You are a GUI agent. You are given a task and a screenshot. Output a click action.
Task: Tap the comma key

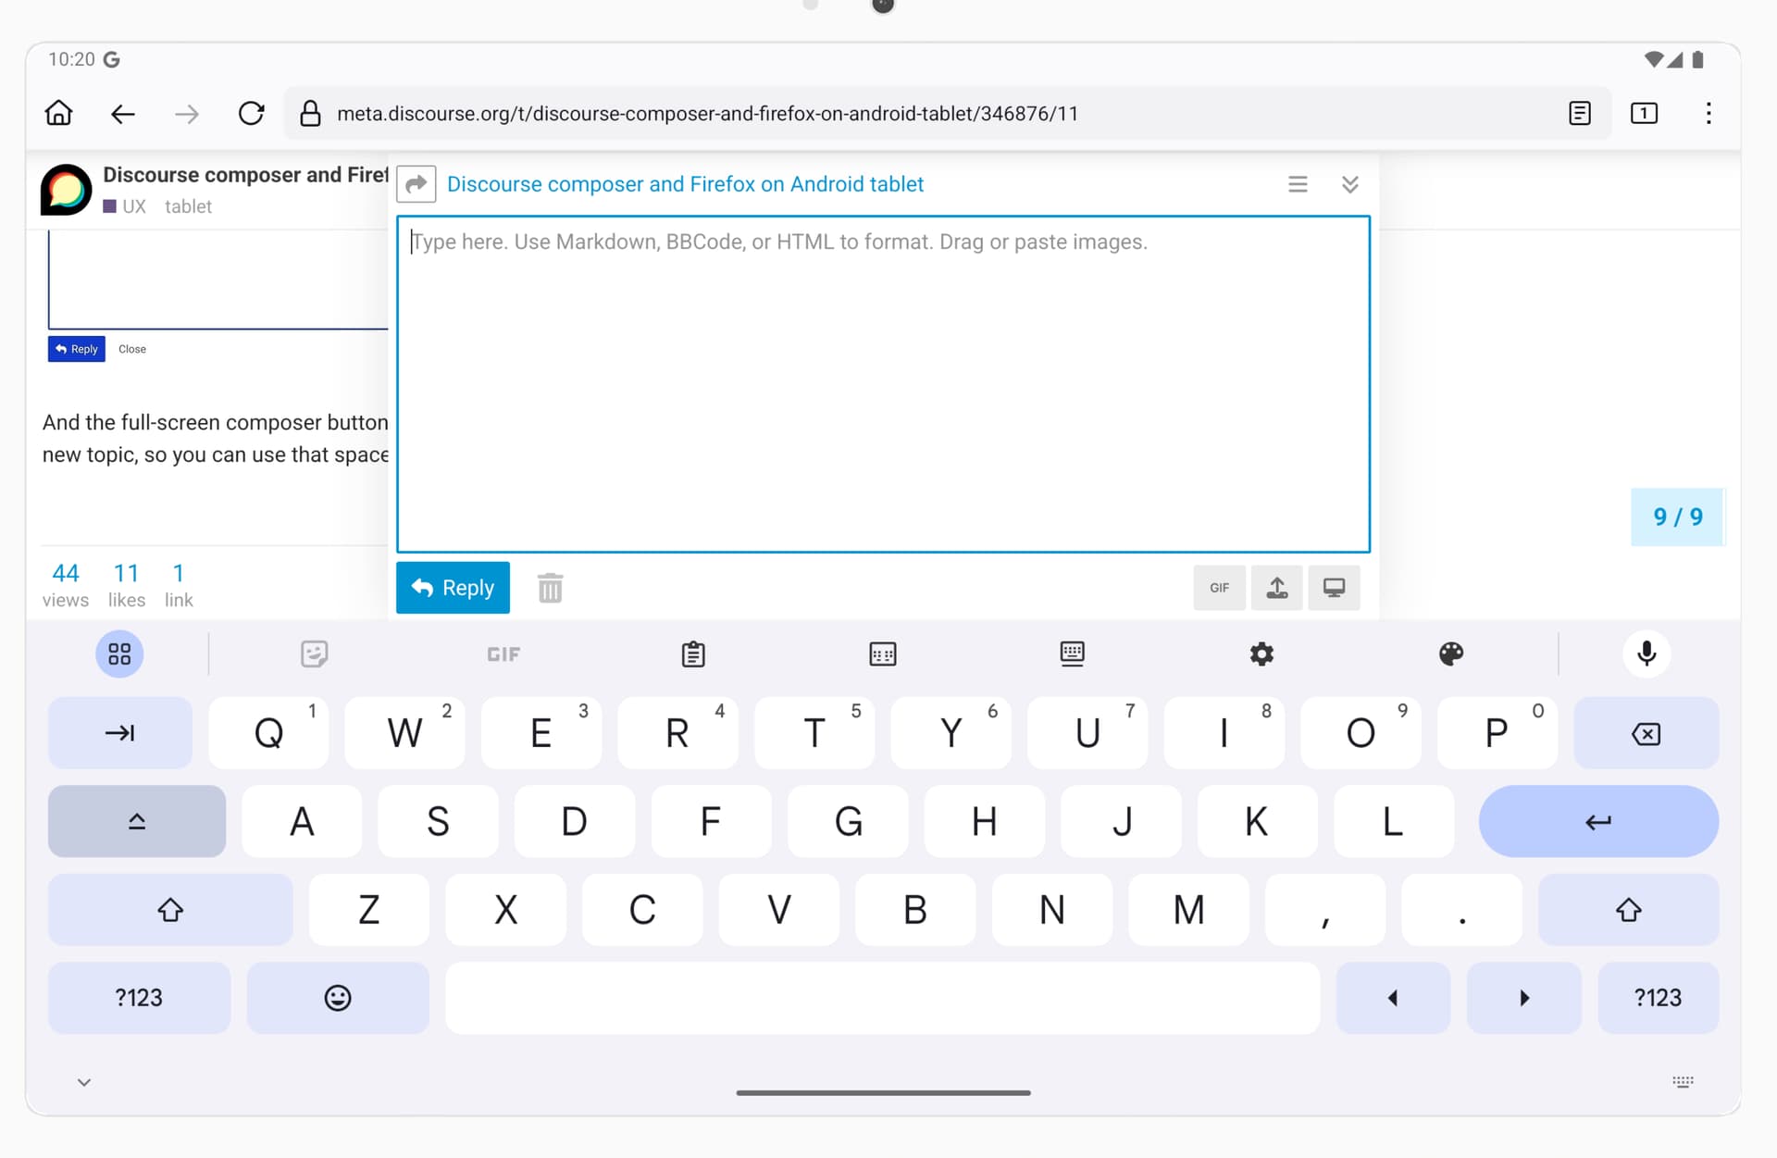pos(1325,910)
